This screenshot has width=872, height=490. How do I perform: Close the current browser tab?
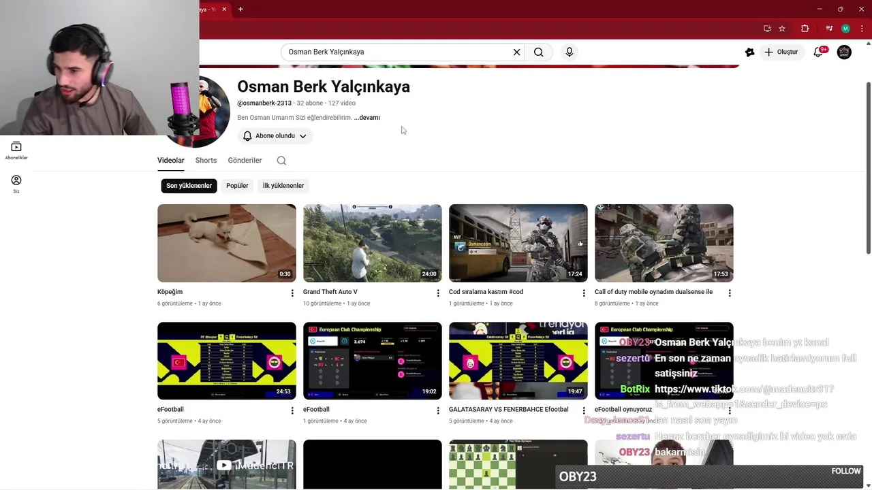point(224,9)
